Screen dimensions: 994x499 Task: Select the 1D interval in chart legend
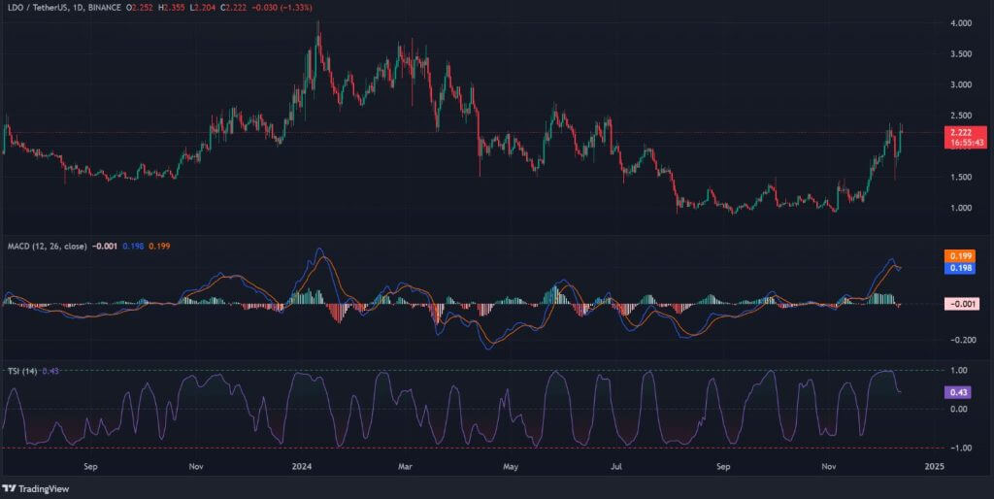tap(80, 7)
